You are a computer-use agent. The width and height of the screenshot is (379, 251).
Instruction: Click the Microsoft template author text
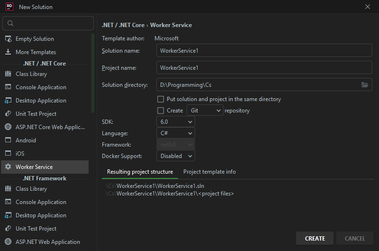[166, 38]
